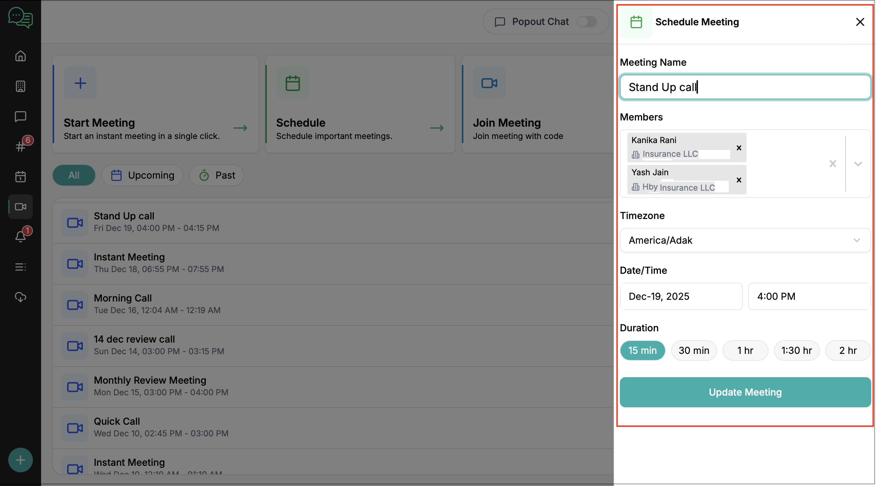
Task: Click the cloud download sidebar icon
Action: tap(21, 297)
